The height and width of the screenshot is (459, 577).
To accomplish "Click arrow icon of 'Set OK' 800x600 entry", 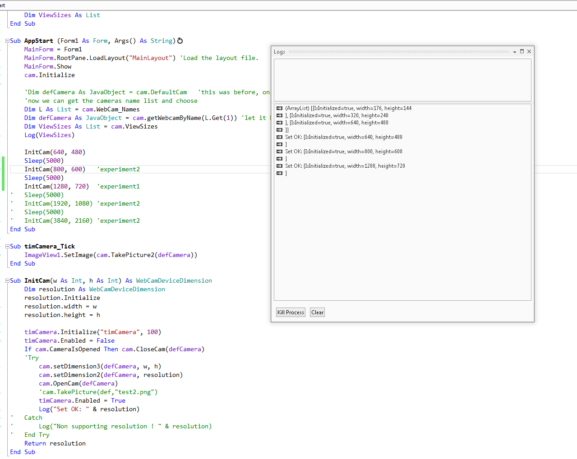I will pos(279,151).
